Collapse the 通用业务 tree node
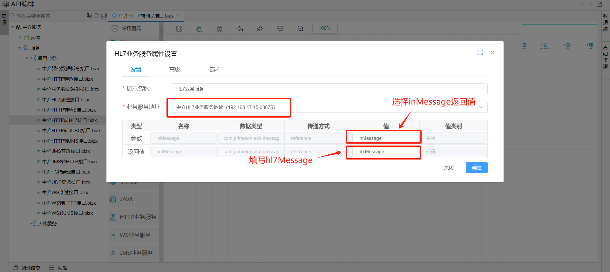610x272 pixels. [x=27, y=58]
